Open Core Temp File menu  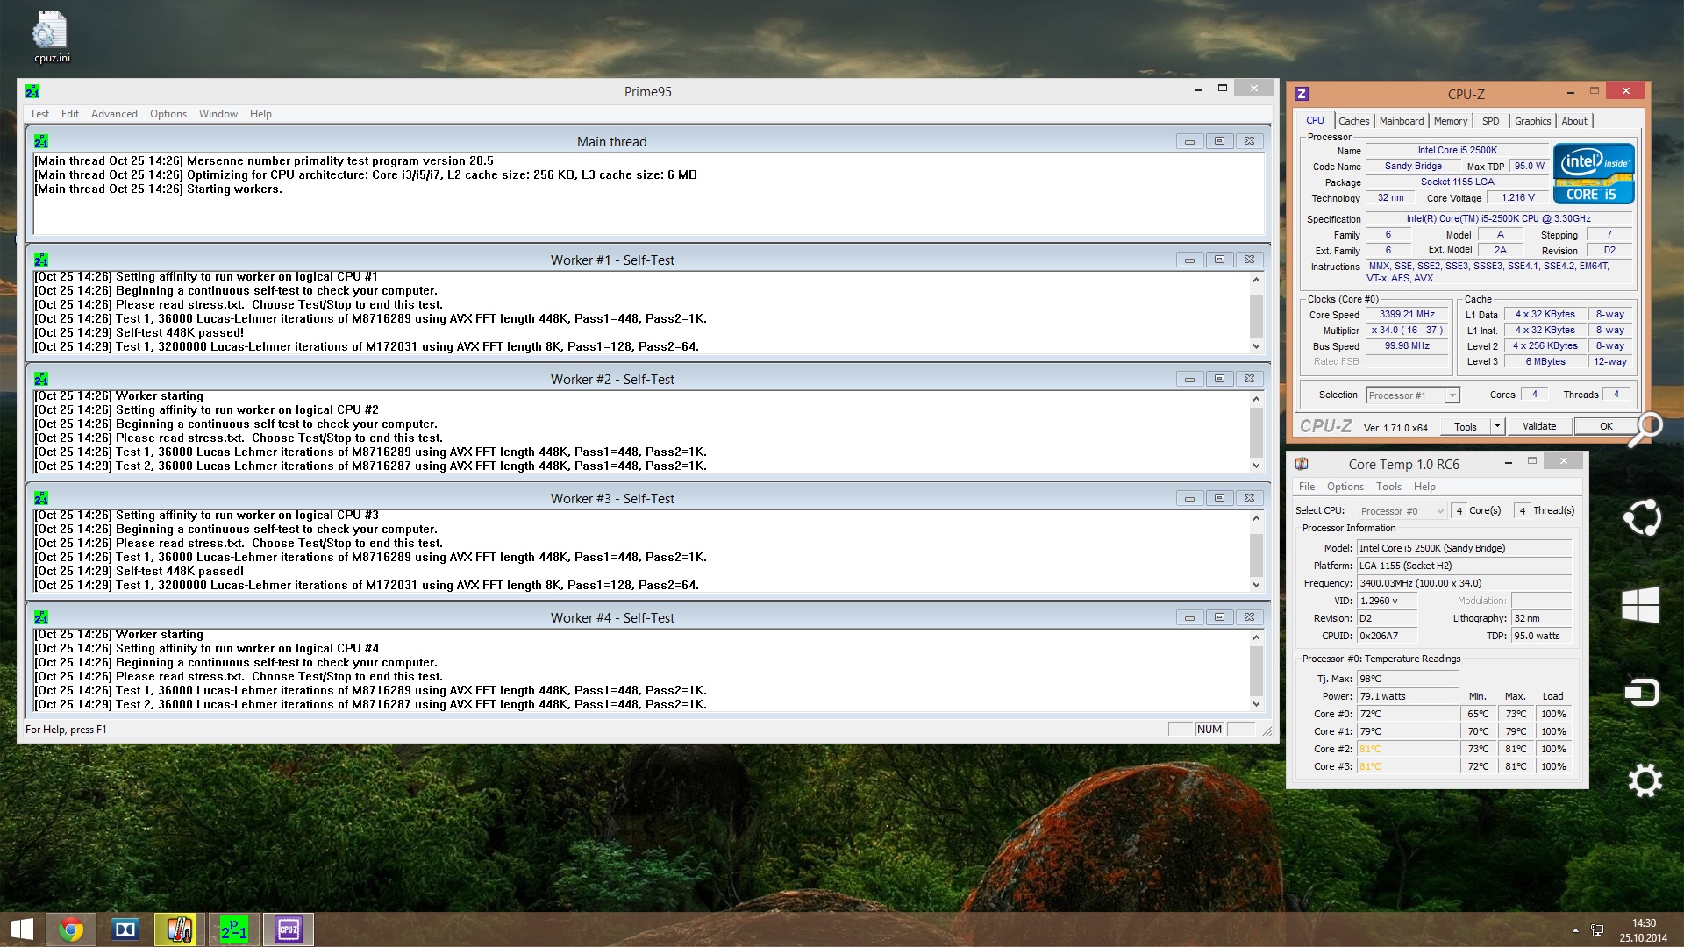1307,487
